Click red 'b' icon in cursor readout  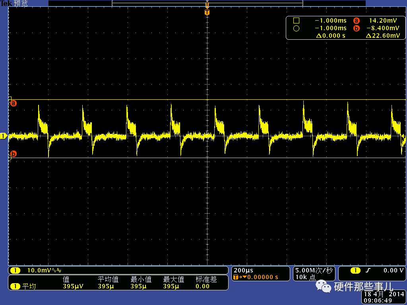[356, 28]
